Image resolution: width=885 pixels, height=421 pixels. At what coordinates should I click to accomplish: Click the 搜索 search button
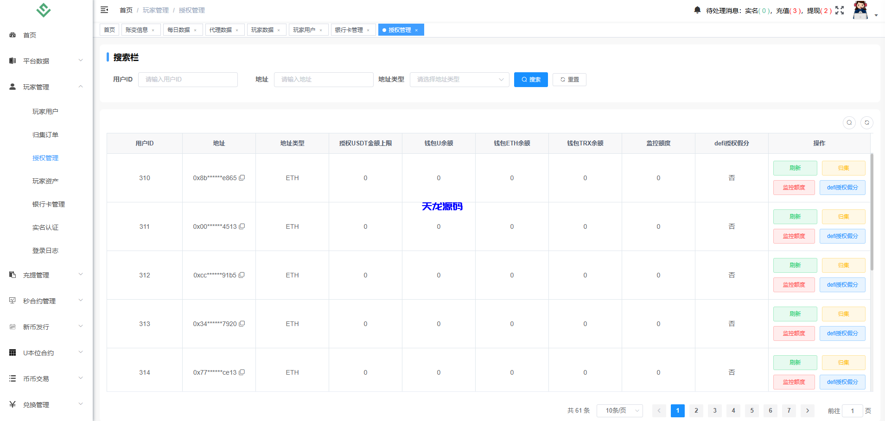[x=530, y=79]
